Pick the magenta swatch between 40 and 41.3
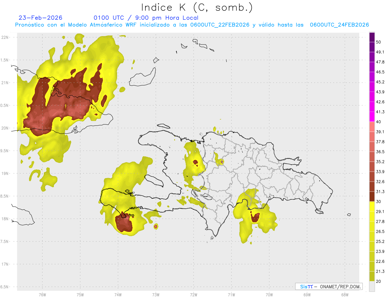This screenshot has width=387, height=299. click(x=372, y=117)
